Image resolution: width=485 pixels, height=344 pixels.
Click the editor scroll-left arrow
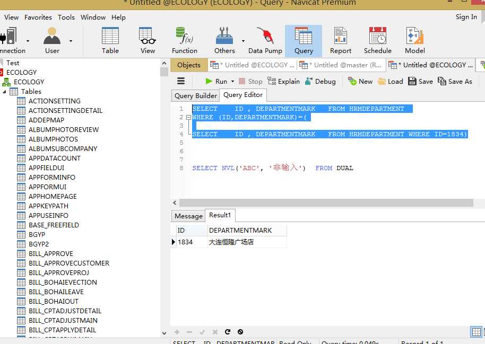point(175,203)
